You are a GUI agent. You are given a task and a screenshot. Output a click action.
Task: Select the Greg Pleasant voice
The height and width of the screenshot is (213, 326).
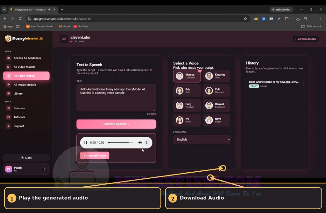point(187,106)
